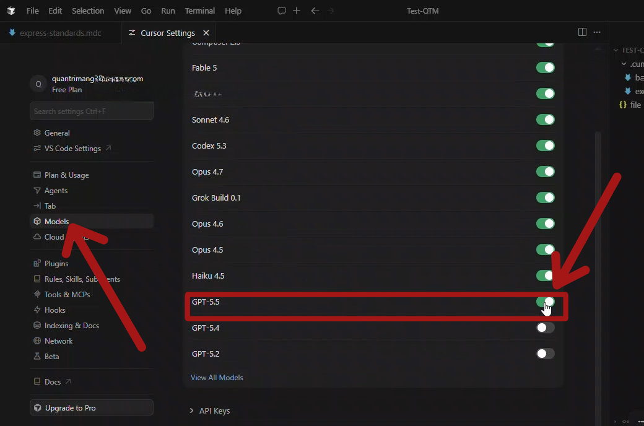The width and height of the screenshot is (644, 426).
Task: Open Rules, Skills, Subagents section
Action: (82, 279)
